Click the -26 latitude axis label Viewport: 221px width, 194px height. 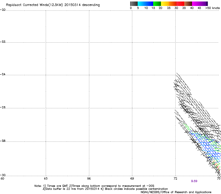click(3, 107)
